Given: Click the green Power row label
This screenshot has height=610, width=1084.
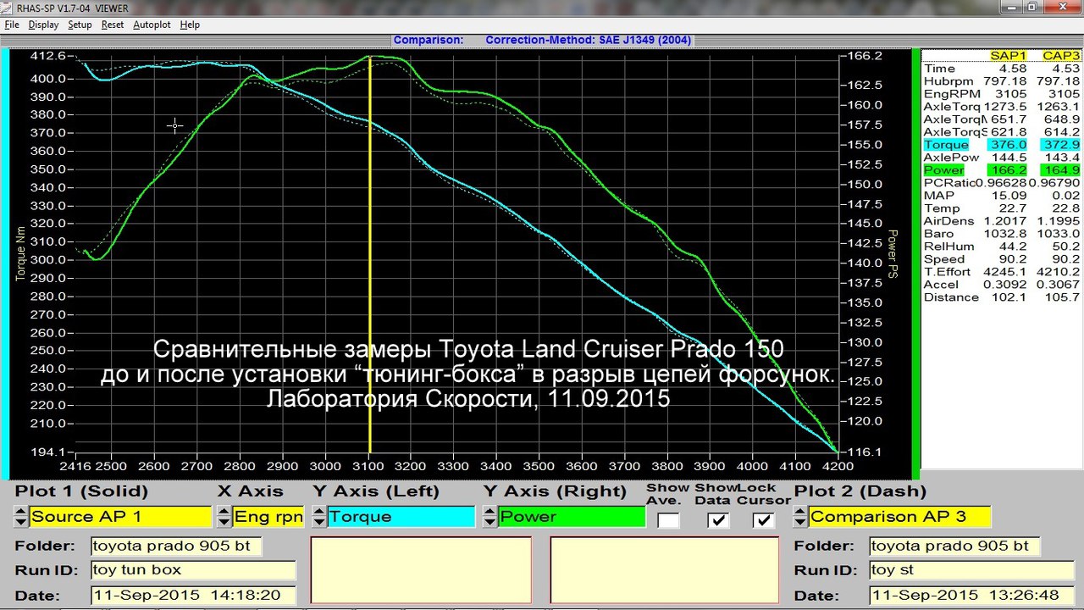Looking at the screenshot, I should click(x=943, y=170).
